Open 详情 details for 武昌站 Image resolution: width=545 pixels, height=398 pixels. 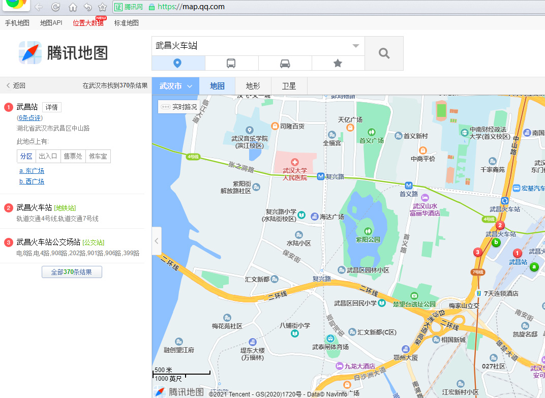pyautogui.click(x=52, y=107)
